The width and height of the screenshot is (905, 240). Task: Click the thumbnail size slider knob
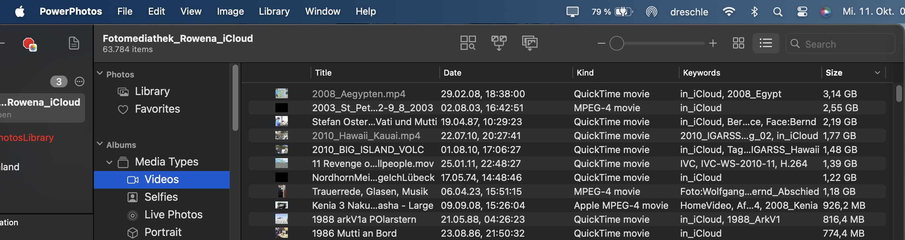616,43
